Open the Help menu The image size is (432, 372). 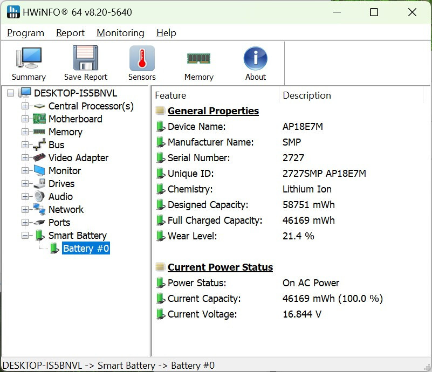coord(166,33)
